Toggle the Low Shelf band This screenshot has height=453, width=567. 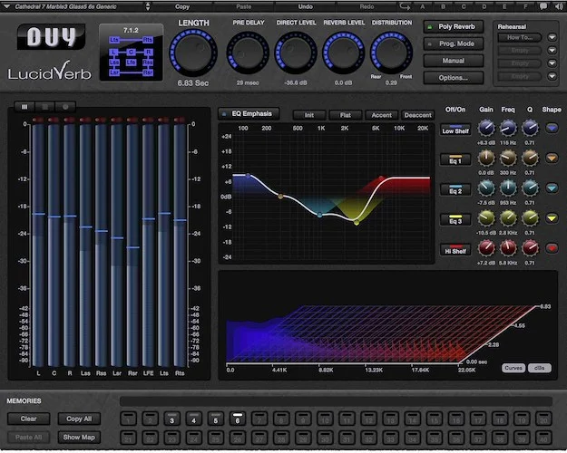click(455, 130)
